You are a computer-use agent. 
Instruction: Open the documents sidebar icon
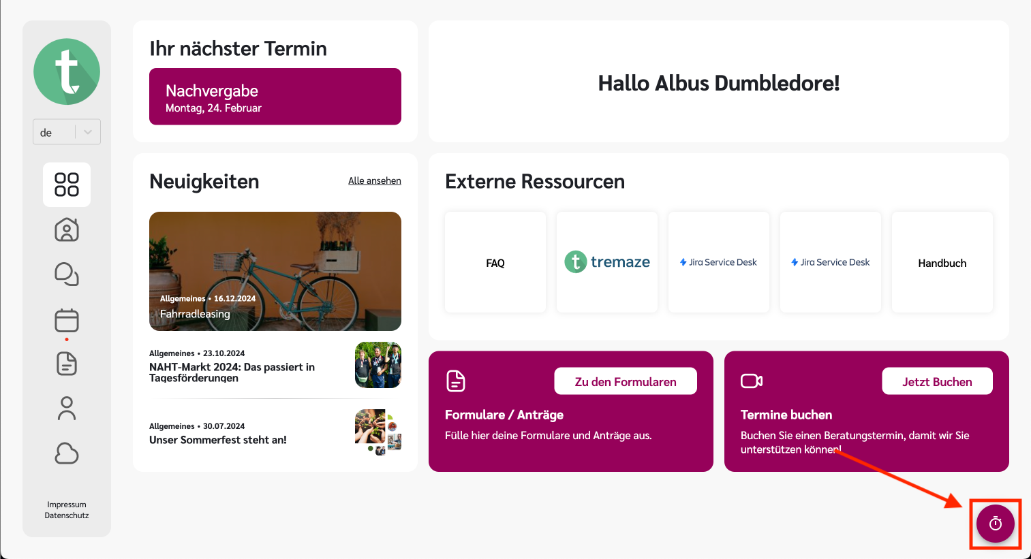pyautogui.click(x=67, y=364)
